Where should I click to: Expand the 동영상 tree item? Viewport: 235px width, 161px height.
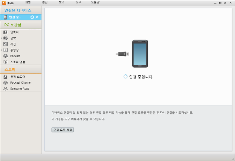click(1, 50)
